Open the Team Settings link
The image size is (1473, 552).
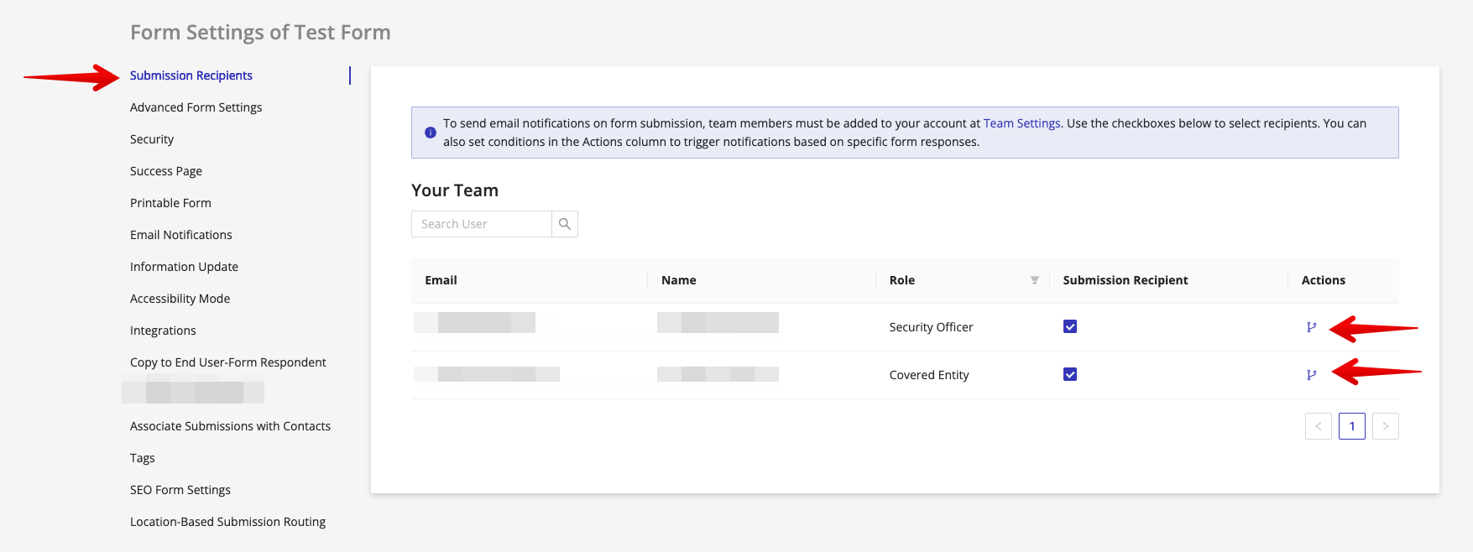coord(1021,123)
